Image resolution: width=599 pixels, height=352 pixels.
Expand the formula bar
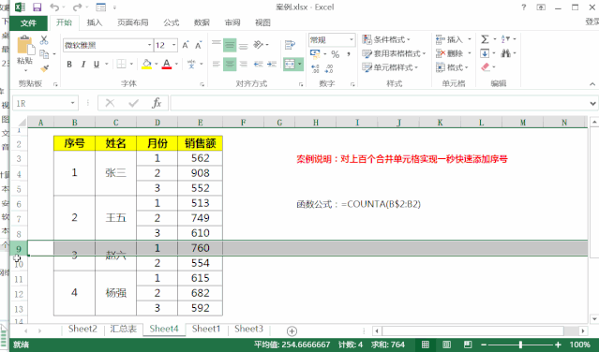point(592,103)
